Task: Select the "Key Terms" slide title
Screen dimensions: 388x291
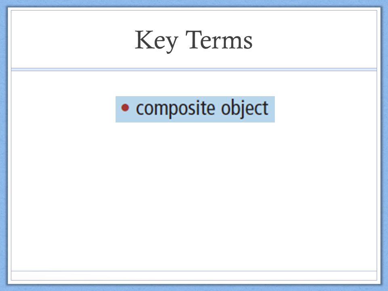Action: tap(194, 40)
